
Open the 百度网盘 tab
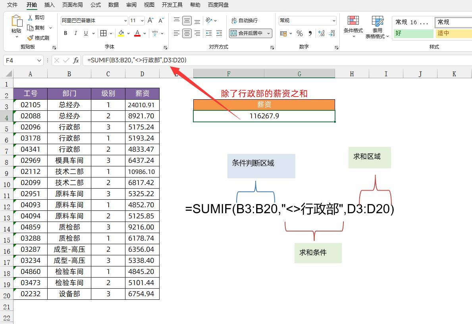(218, 5)
